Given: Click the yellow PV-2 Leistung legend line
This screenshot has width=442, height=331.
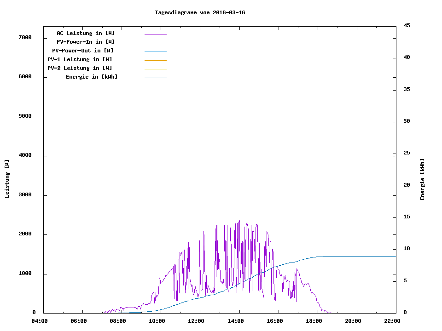Looking at the screenshot, I should [x=155, y=69].
